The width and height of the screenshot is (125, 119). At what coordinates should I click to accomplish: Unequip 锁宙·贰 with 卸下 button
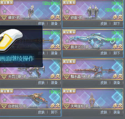(117, 23)
